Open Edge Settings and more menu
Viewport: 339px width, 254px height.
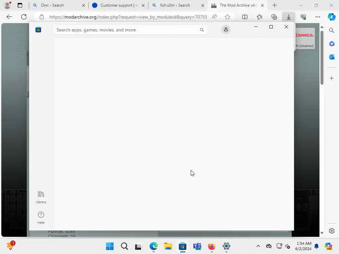click(317, 17)
